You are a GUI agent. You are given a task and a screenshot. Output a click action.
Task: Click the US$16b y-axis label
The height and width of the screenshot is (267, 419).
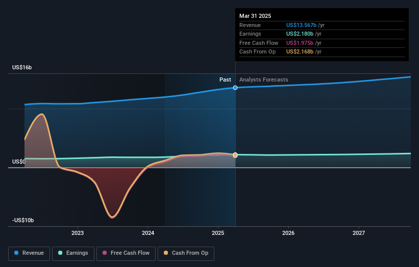click(22, 67)
